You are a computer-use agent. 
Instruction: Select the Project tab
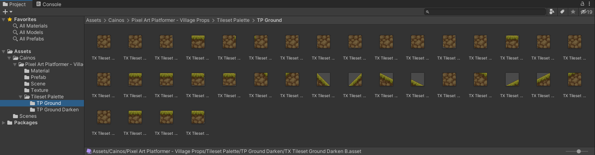click(15, 4)
